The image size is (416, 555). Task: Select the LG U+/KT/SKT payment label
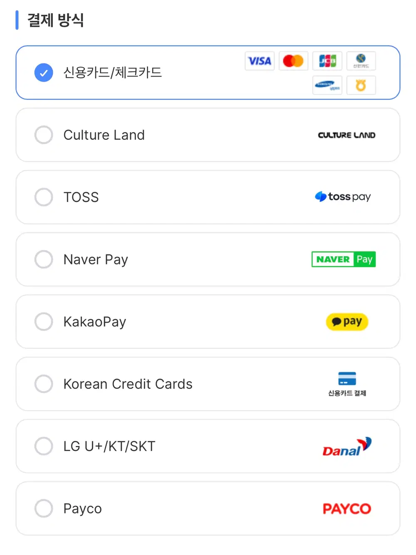[x=109, y=446]
